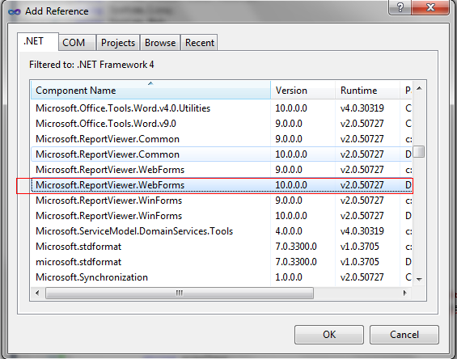Click runtime v4.0.30319 for DomainServices.Tools
Image resolution: width=457 pixels, height=359 pixels.
click(362, 231)
